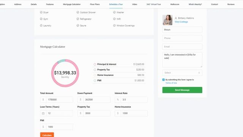
Task: Click the orange Calculate button
Action: pos(47,135)
